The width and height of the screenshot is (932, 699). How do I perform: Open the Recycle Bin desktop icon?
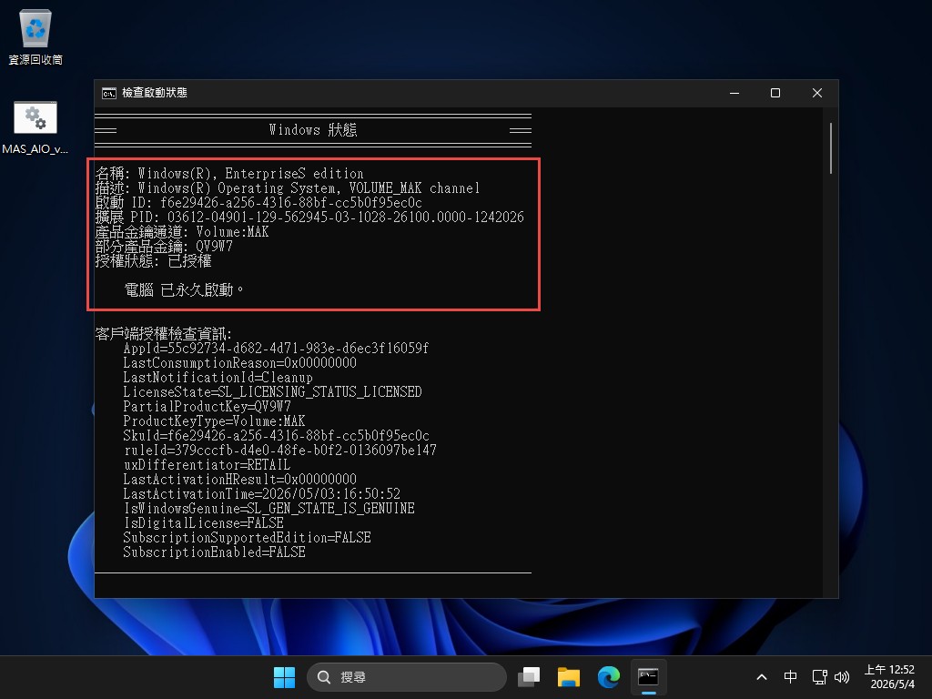click(35, 36)
